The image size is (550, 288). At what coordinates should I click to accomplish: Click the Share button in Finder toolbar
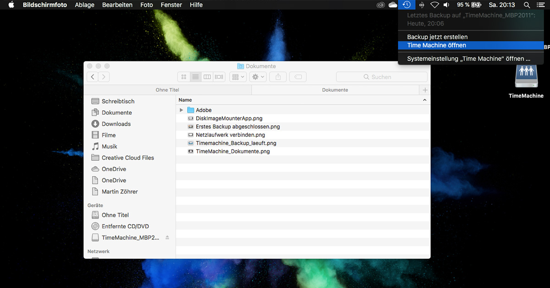click(x=278, y=77)
